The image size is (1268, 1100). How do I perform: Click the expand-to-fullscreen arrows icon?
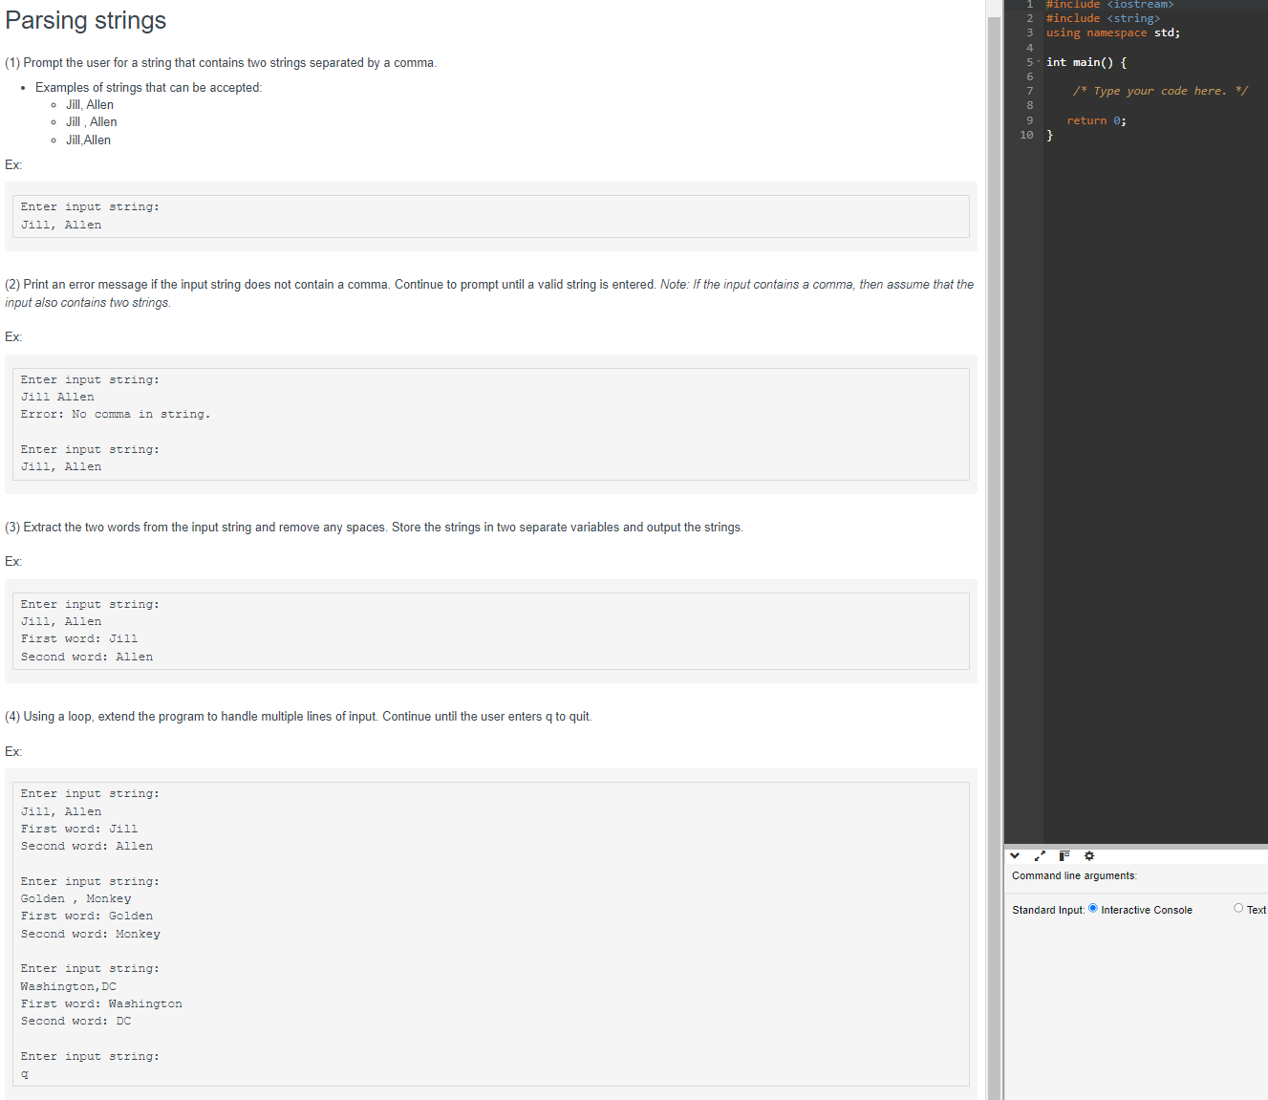1040,855
